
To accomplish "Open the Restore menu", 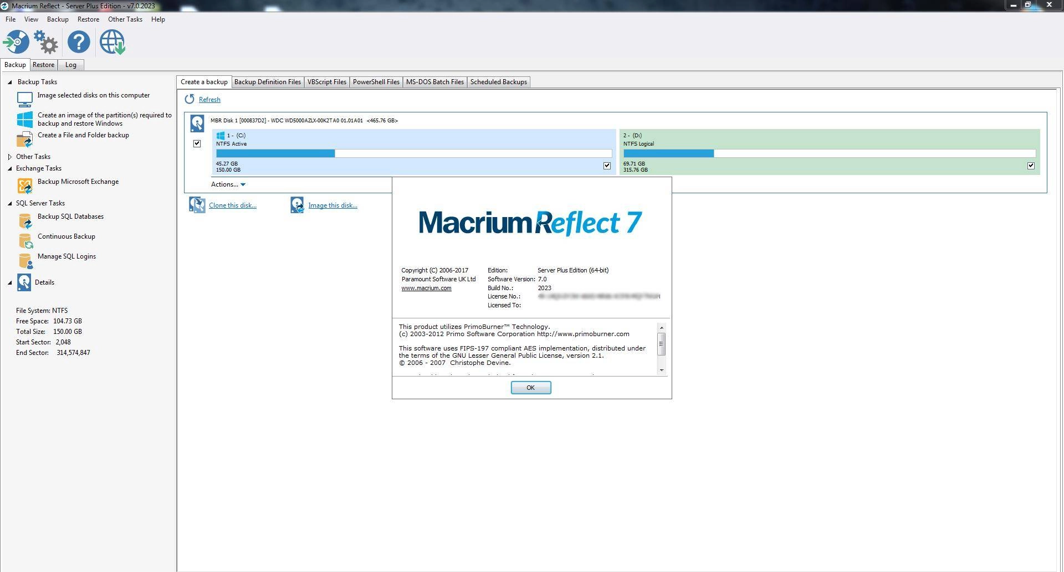I will [88, 19].
